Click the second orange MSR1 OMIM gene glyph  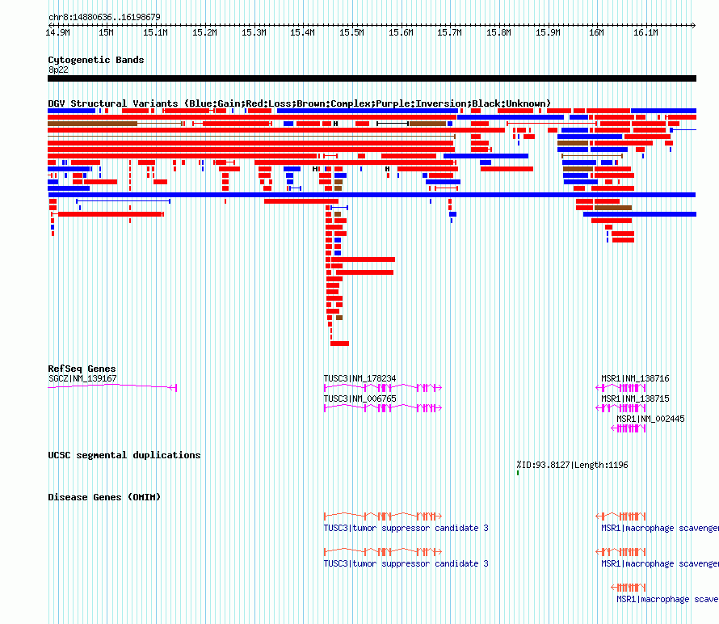(x=621, y=551)
